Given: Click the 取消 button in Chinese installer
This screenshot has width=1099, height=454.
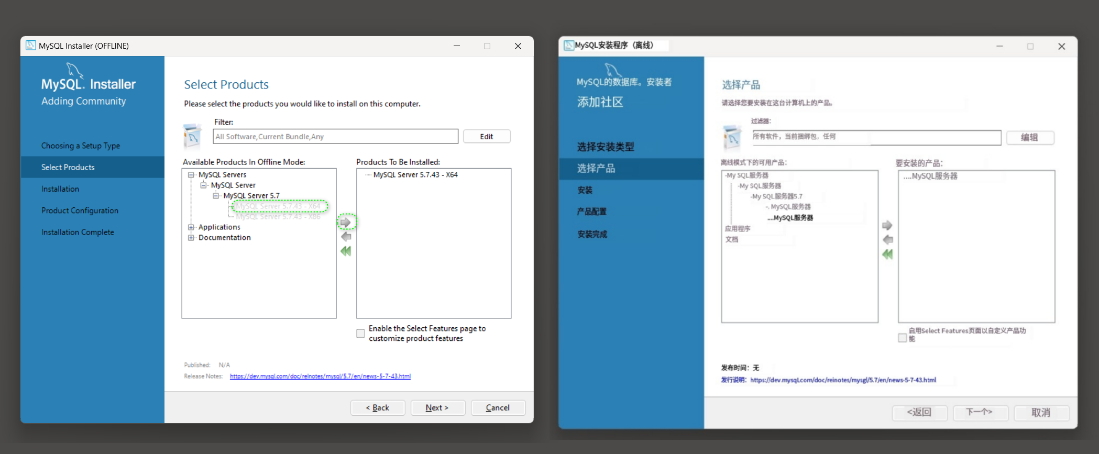Looking at the screenshot, I should coord(1041,412).
